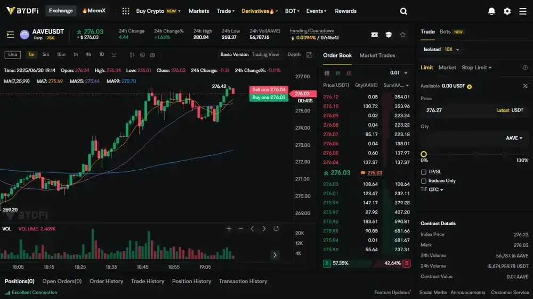Zoom out the chart with minus icon

click(241, 229)
